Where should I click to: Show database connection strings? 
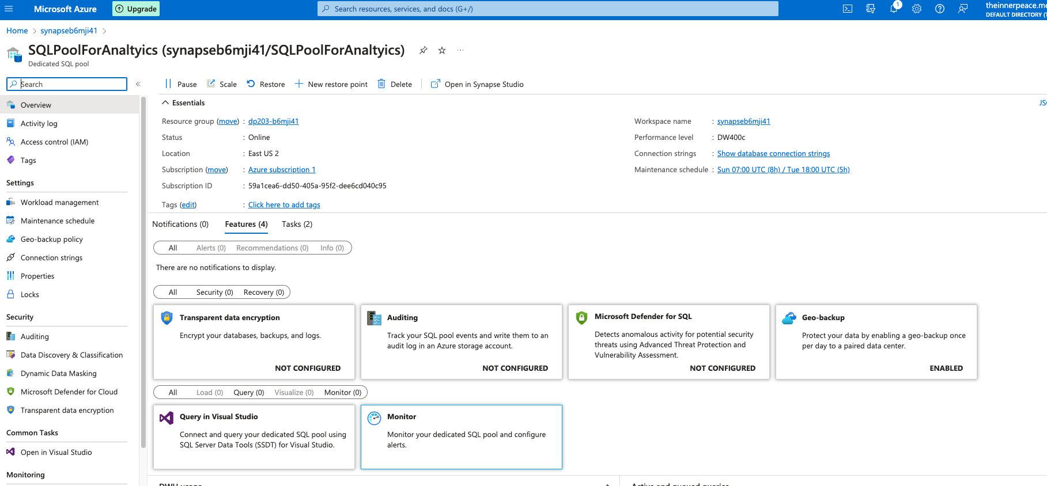(x=773, y=153)
